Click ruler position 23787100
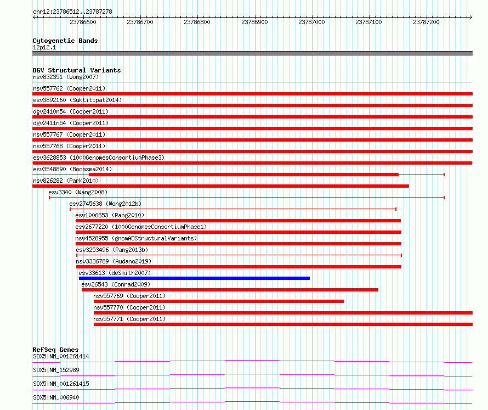 (369, 22)
